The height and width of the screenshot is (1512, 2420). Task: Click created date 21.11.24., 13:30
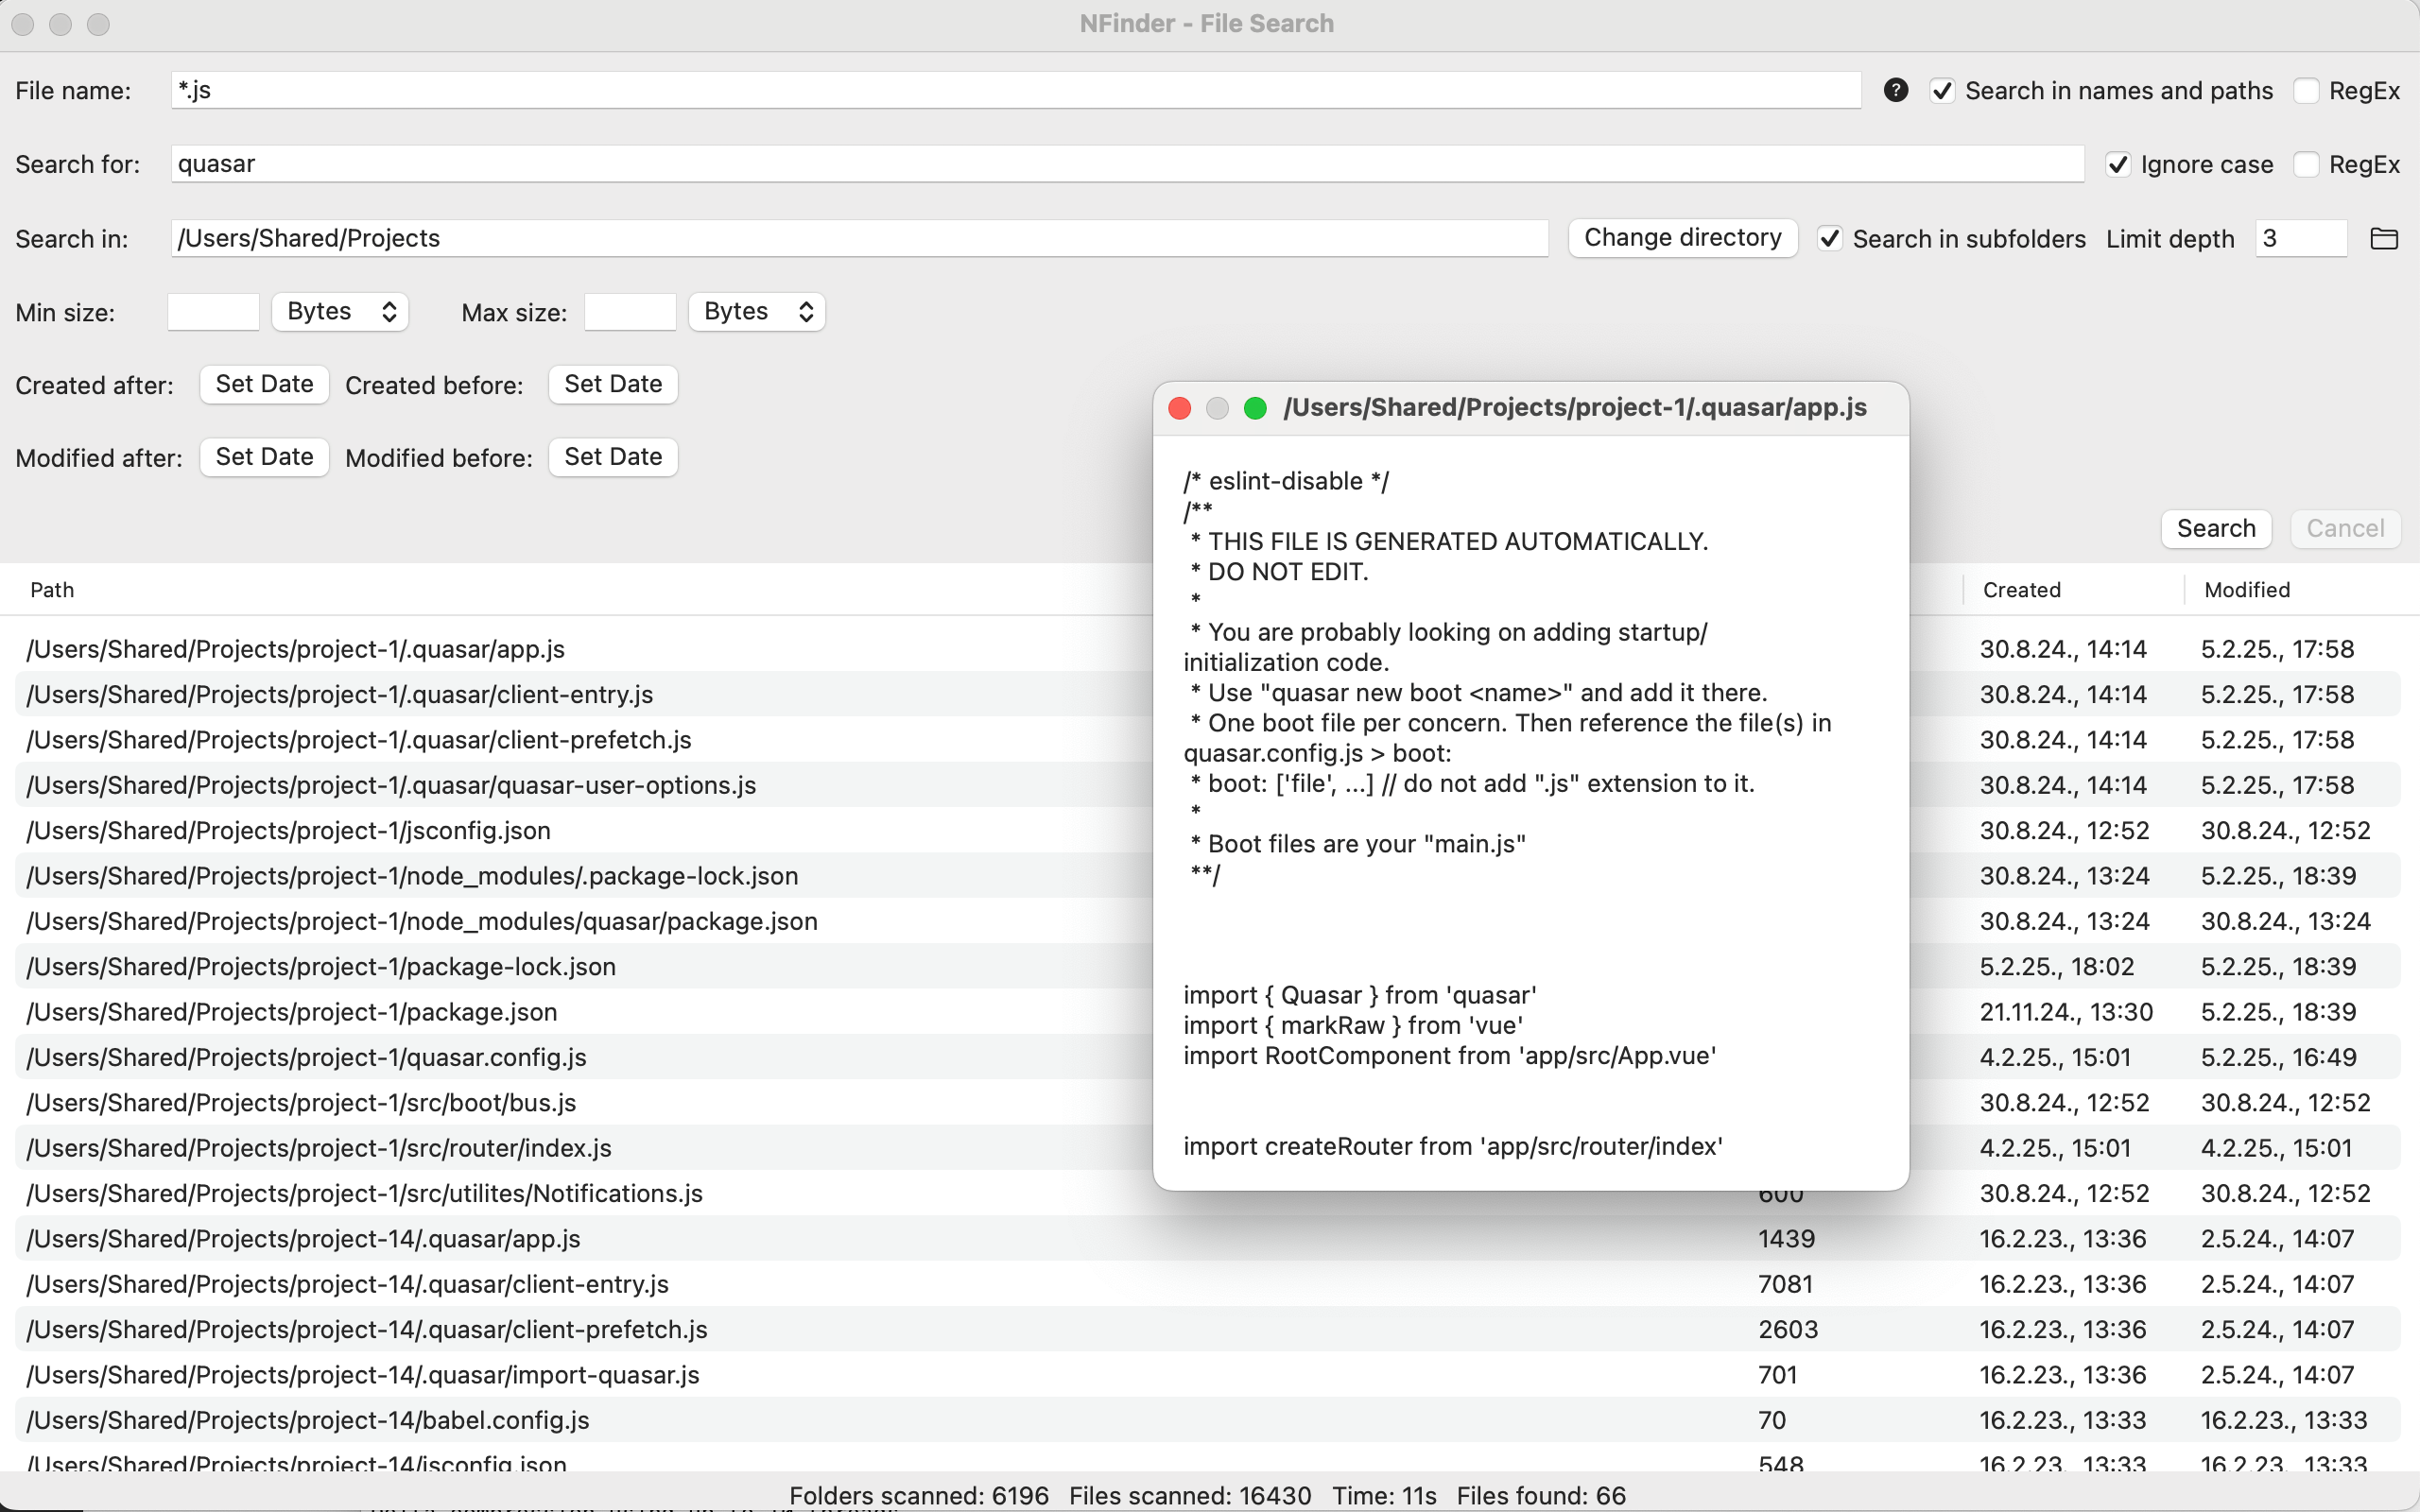[x=2066, y=1012]
